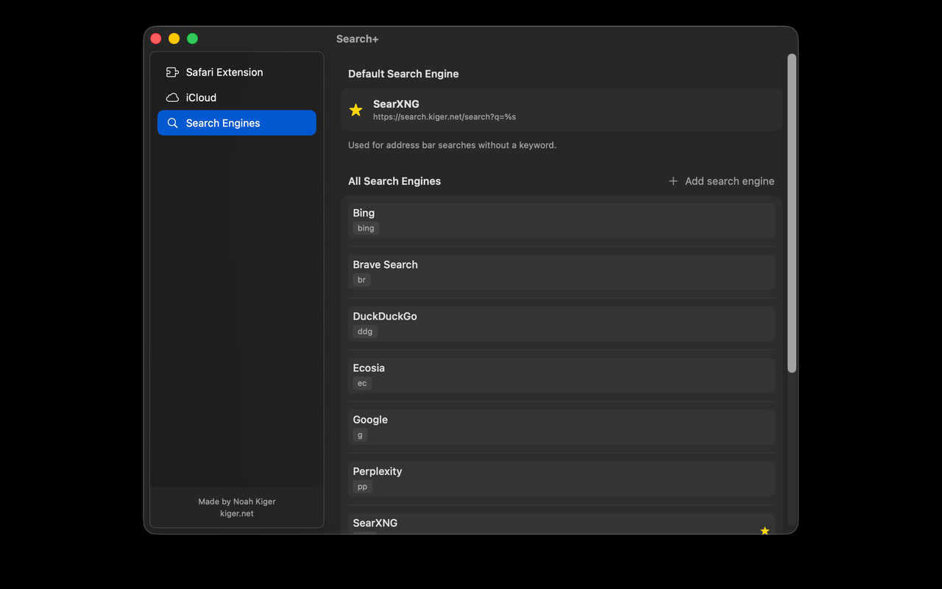This screenshot has width=942, height=589.
Task: Click the default SearXNG engine card
Action: 562,110
